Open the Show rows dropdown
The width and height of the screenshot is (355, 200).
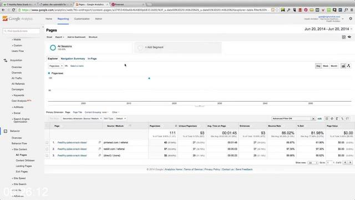[x=313, y=163]
